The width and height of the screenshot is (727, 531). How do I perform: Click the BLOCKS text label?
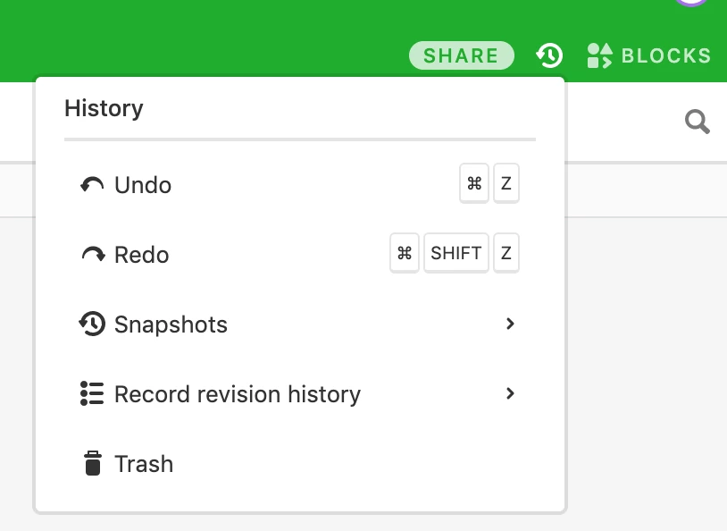click(665, 55)
